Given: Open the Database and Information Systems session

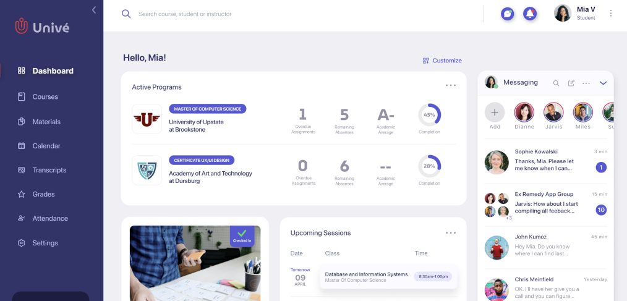Looking at the screenshot, I should click(388, 277).
